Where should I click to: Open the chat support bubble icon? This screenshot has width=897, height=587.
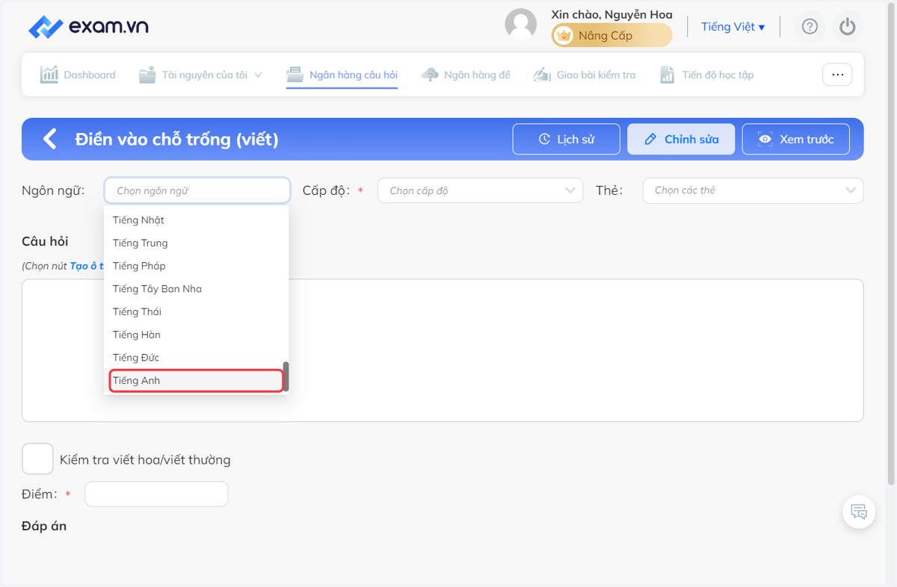pos(859,512)
